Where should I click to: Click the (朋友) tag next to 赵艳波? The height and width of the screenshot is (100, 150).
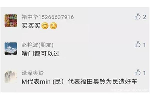pyautogui.click(x=46, y=45)
